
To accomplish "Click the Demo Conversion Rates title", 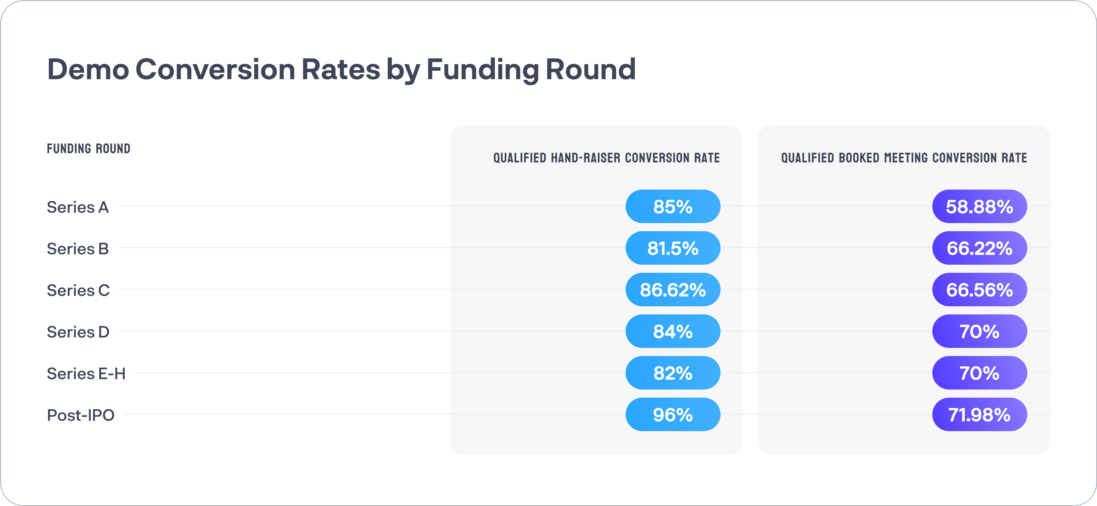I will pyautogui.click(x=341, y=70).
